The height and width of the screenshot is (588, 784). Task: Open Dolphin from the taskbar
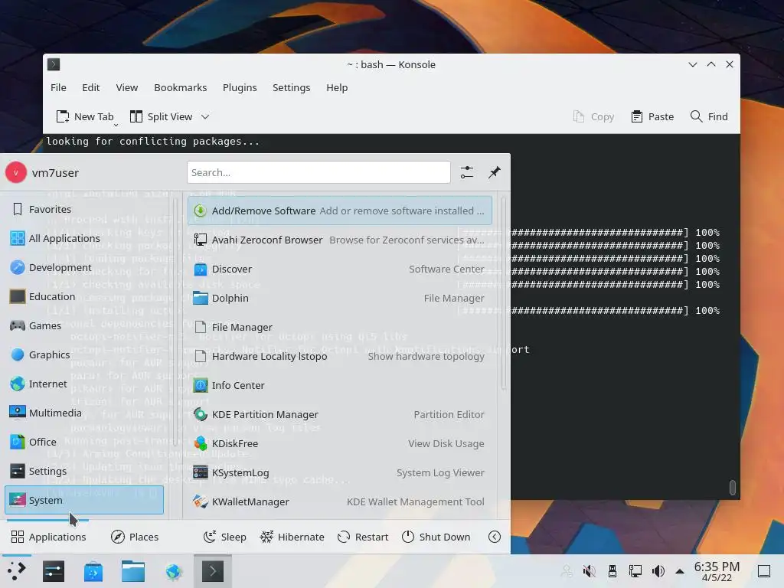(133, 571)
